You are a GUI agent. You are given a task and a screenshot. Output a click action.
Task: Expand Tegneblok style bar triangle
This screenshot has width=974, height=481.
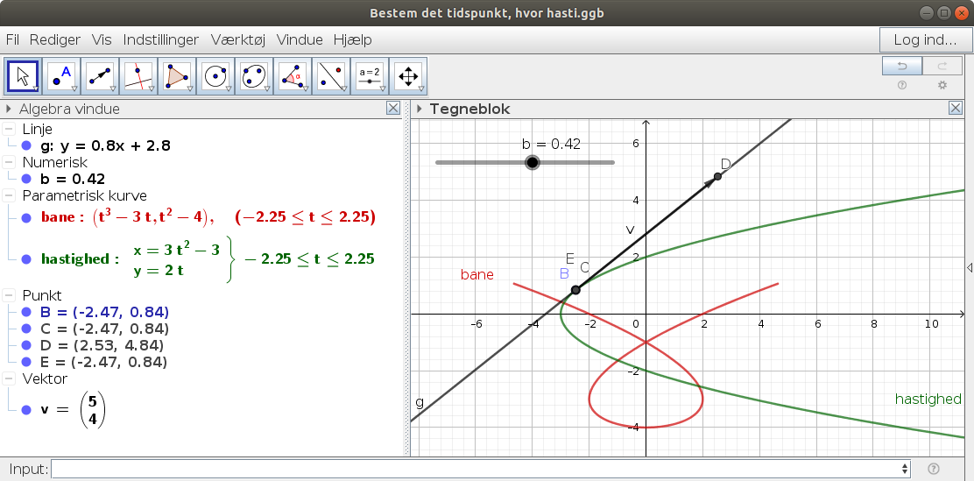pyautogui.click(x=420, y=110)
